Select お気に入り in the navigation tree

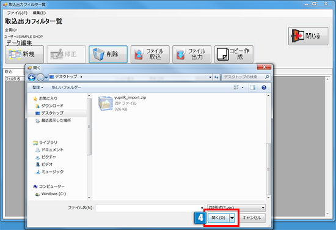(x=45, y=98)
